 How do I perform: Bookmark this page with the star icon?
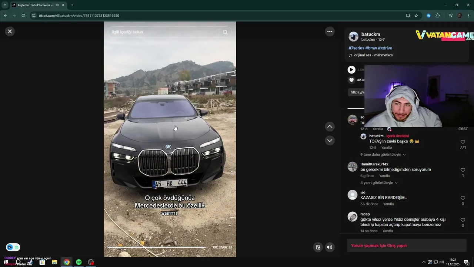tap(416, 16)
